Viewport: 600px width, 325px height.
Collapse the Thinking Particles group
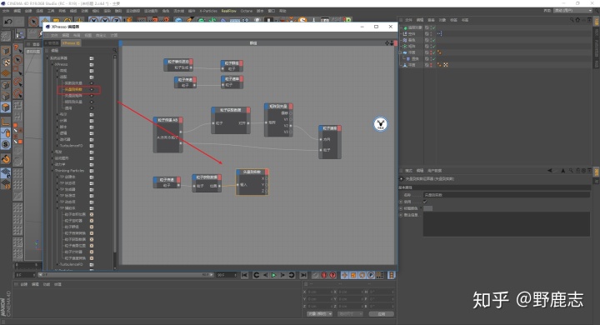pos(52,171)
